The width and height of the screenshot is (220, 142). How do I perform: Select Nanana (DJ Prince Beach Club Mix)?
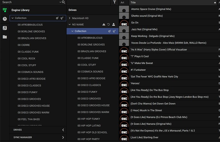(159, 117)
